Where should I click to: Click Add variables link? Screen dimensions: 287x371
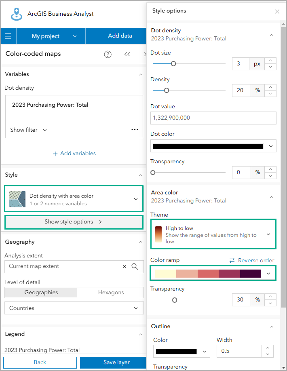point(74,154)
